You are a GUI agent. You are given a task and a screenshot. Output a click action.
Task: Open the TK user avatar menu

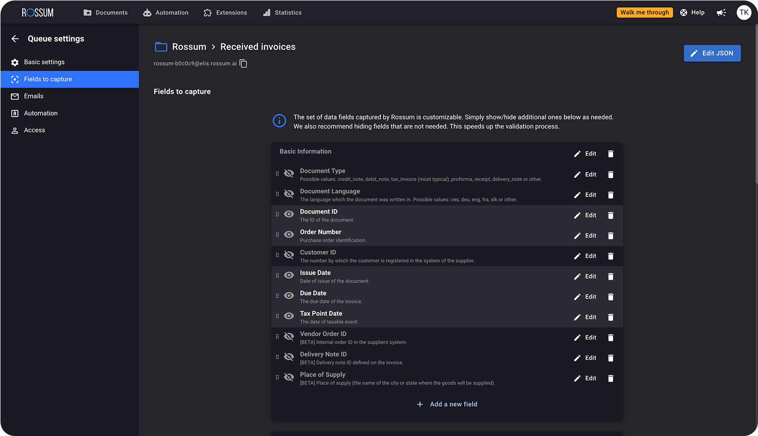pos(744,13)
